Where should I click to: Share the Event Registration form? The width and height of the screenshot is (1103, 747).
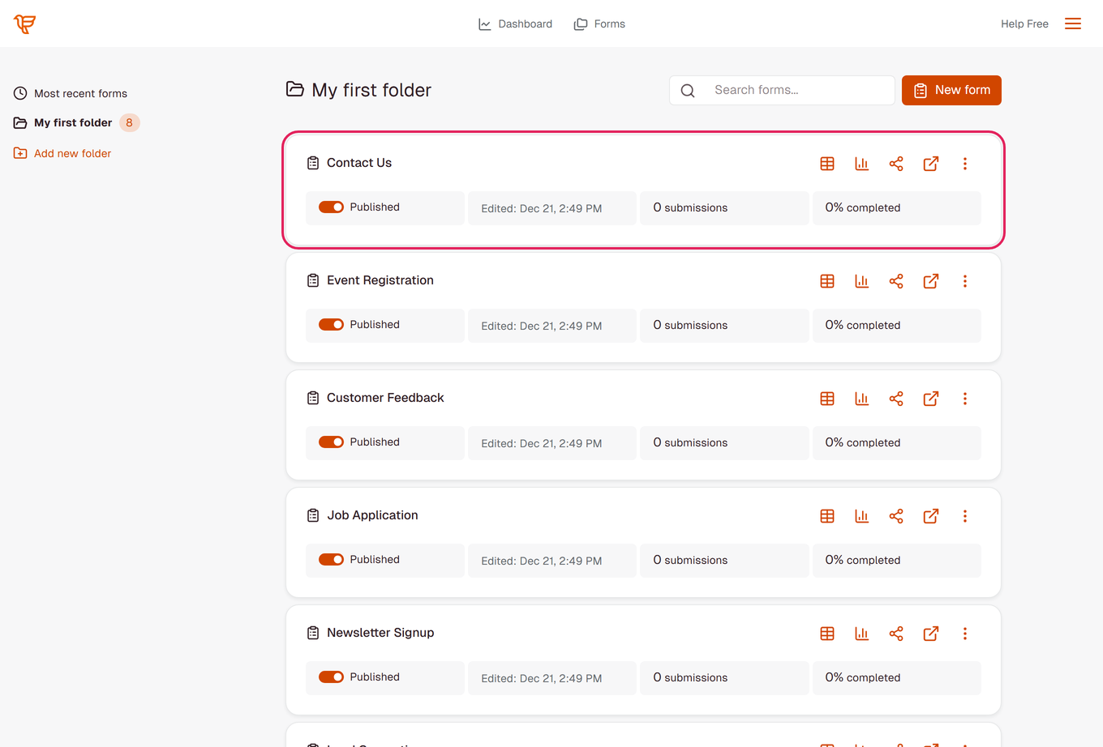[x=896, y=281]
